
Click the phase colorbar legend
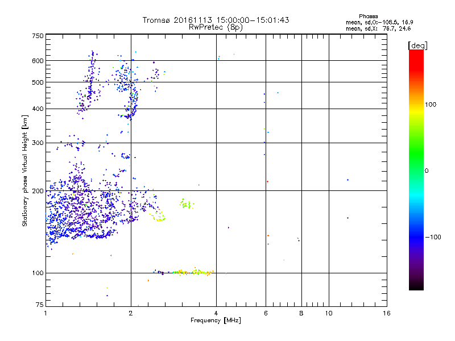click(416, 169)
